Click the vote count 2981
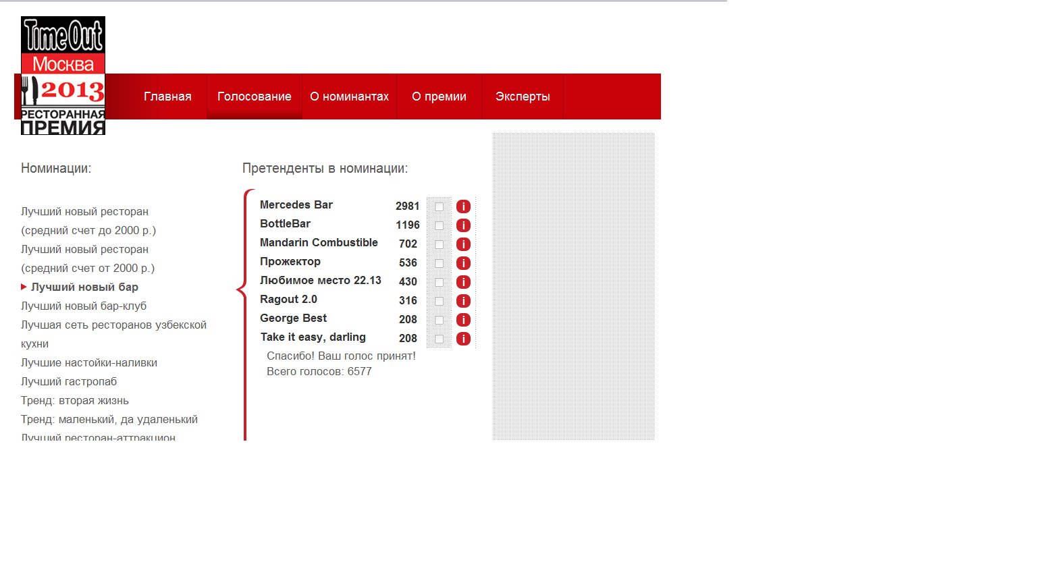Image resolution: width=1037 pixels, height=583 pixels. [408, 206]
